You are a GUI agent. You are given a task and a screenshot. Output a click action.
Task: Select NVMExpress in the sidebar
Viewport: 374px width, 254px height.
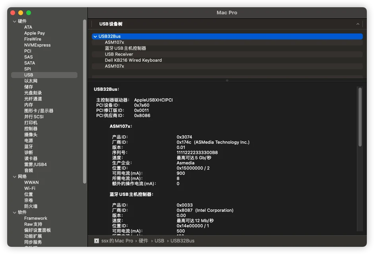pyautogui.click(x=37, y=45)
